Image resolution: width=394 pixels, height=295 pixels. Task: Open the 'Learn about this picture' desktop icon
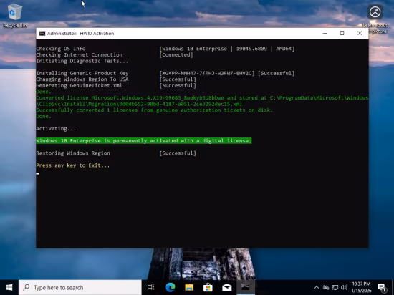click(375, 19)
